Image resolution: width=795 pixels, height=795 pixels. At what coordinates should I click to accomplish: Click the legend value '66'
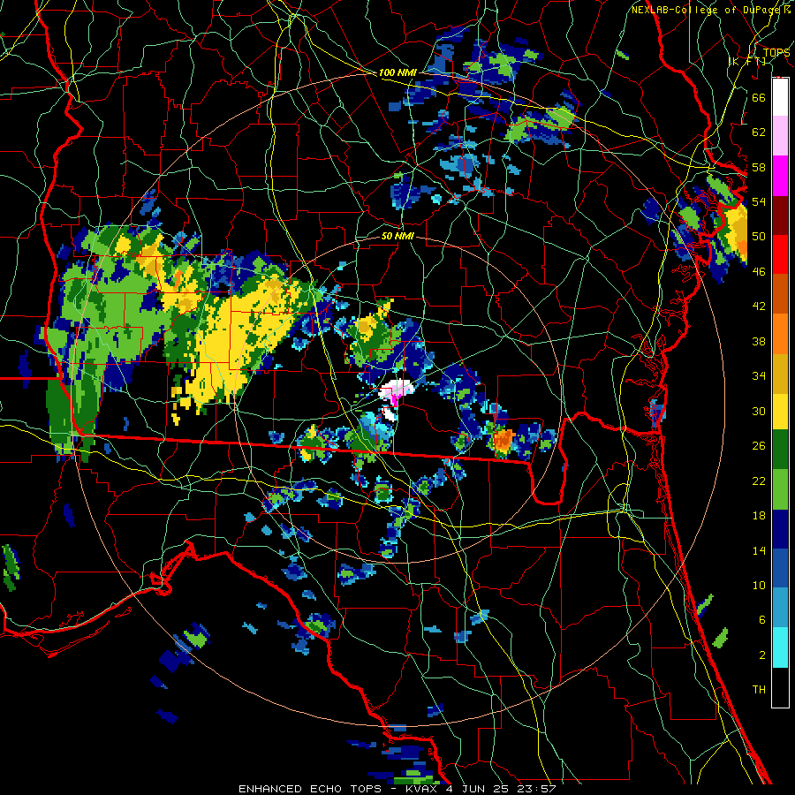point(759,97)
